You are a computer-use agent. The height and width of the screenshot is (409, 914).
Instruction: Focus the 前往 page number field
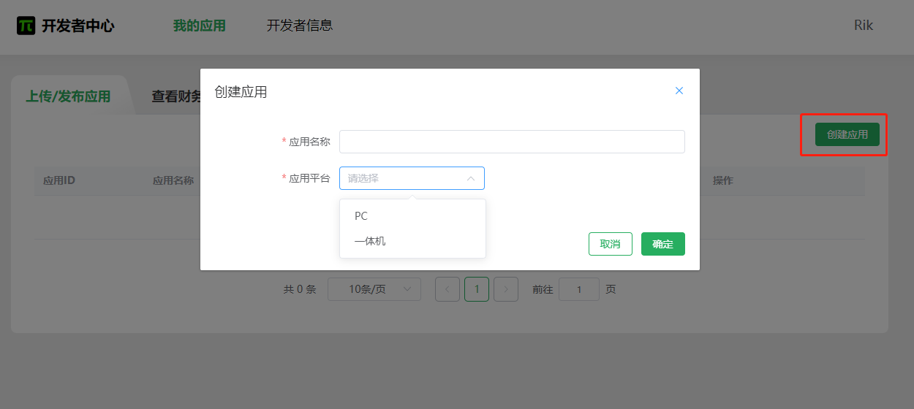tap(579, 289)
